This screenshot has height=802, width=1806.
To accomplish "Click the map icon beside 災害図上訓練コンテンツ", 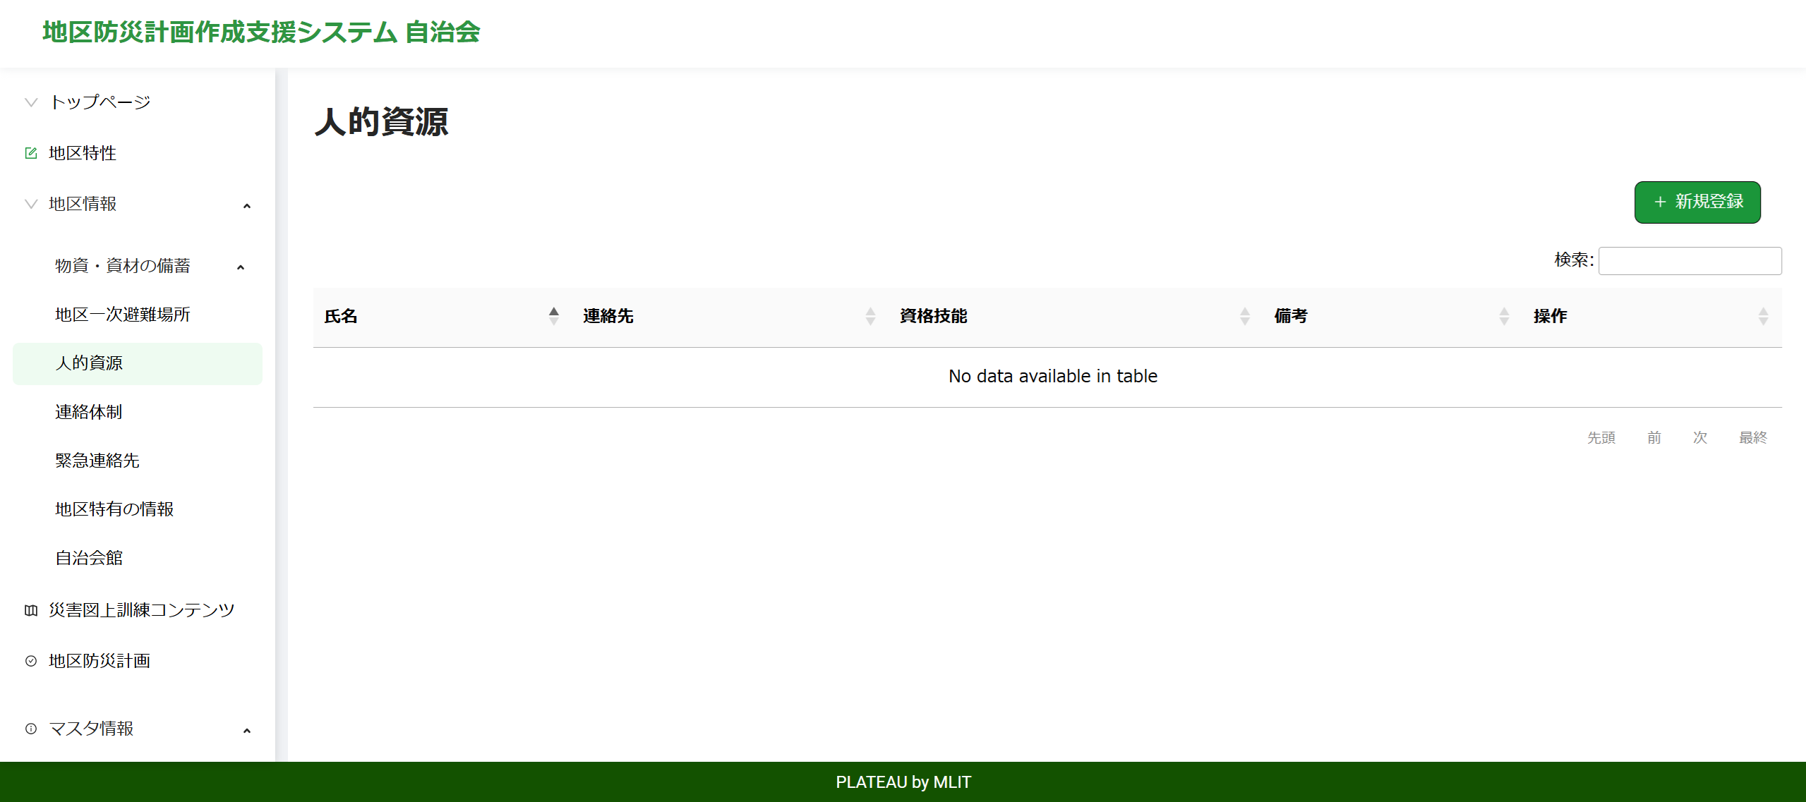I will (31, 610).
